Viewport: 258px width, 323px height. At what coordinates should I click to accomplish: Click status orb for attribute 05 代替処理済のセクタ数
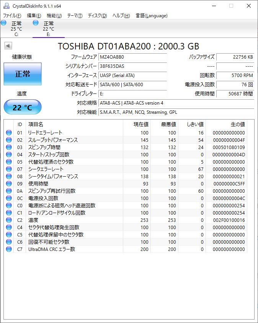coord(9,162)
